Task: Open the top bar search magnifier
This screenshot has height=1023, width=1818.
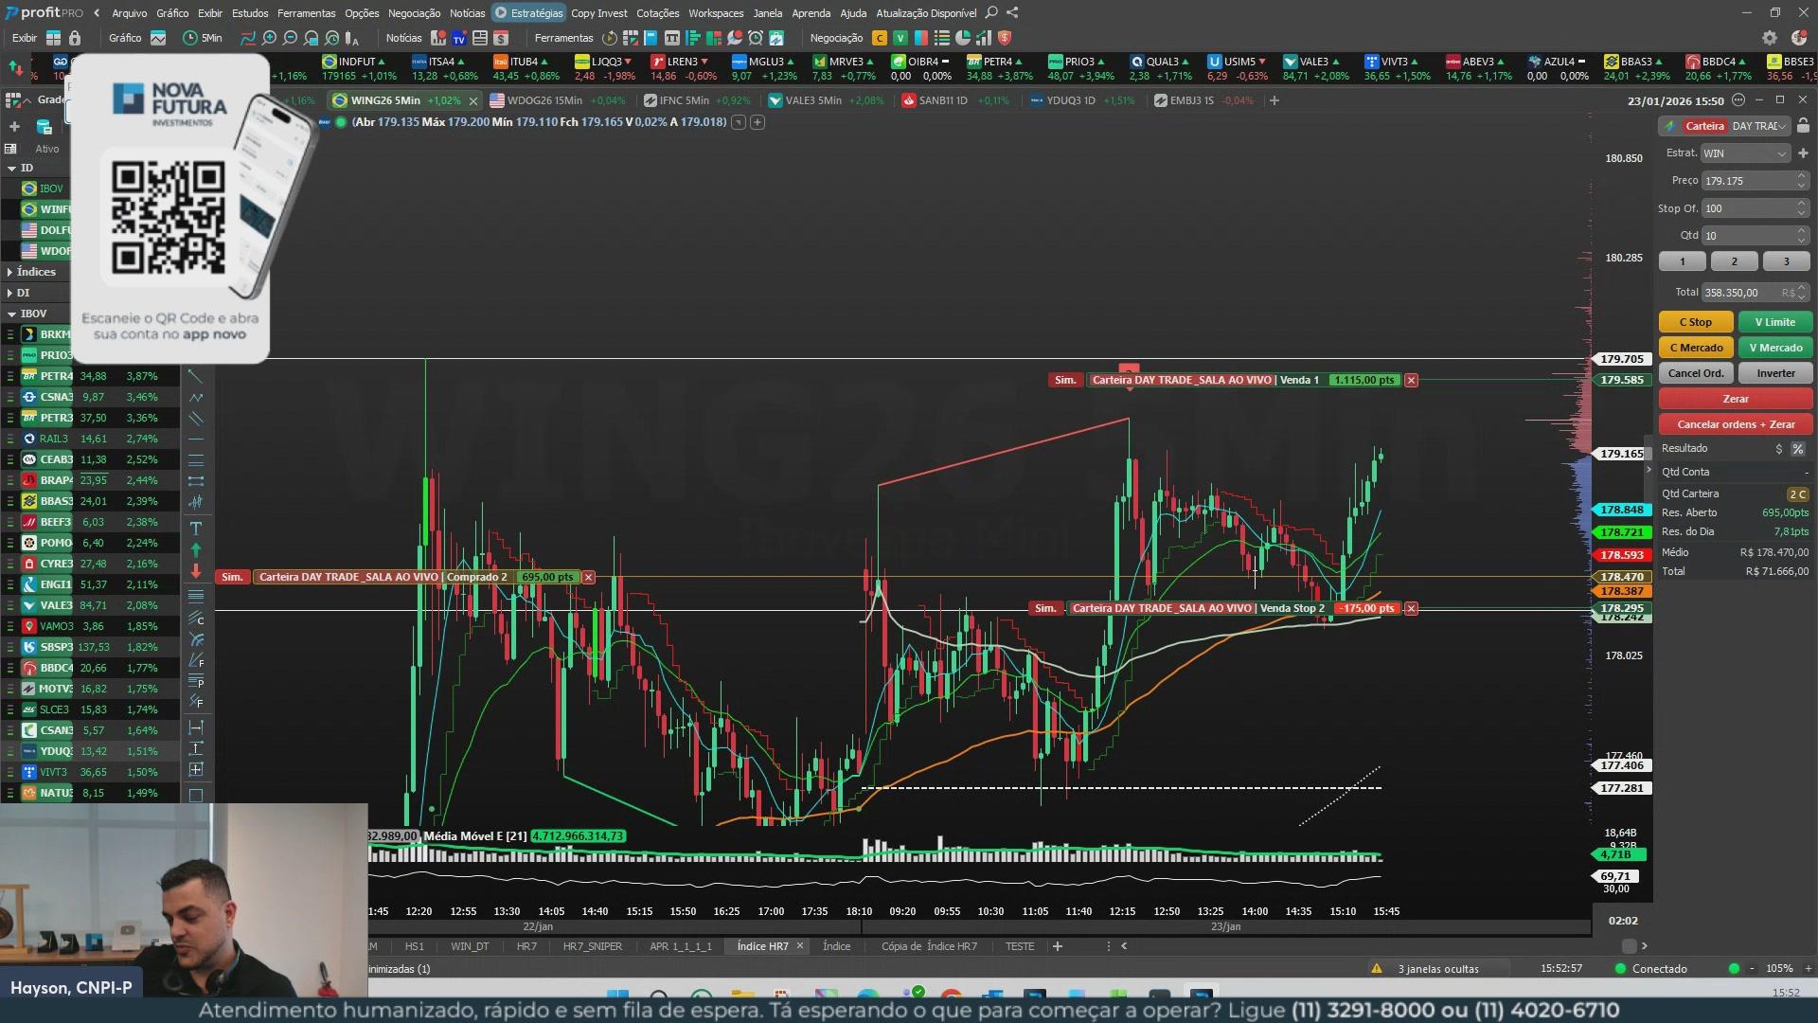Action: point(991,12)
